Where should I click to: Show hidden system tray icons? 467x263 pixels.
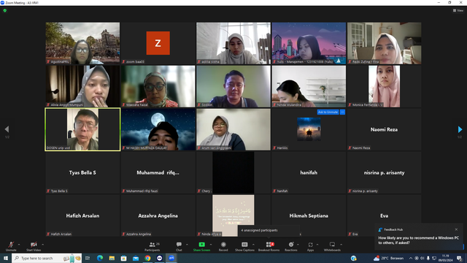411,258
